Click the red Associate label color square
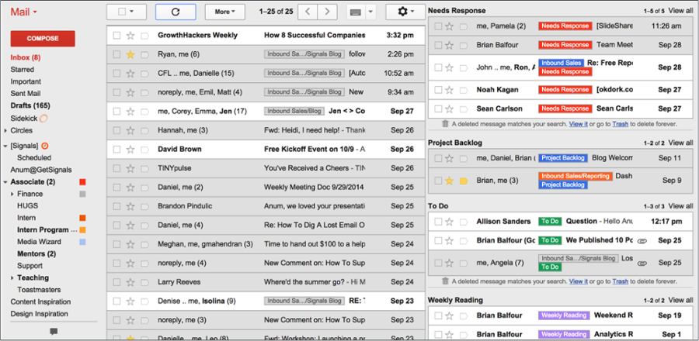Image resolution: width=699 pixels, height=341 pixels. [x=82, y=182]
